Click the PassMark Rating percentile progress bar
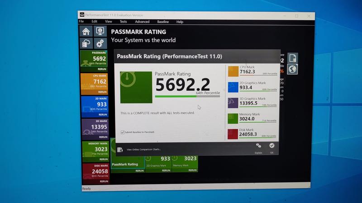This screenshot has height=203, width=362. point(187,96)
